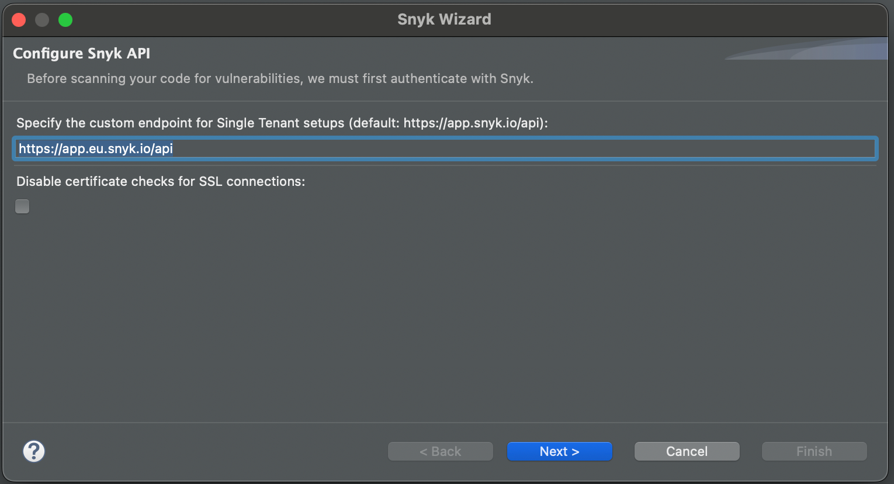Image resolution: width=894 pixels, height=484 pixels.
Task: Maximize the window with the green button
Action: click(x=65, y=20)
